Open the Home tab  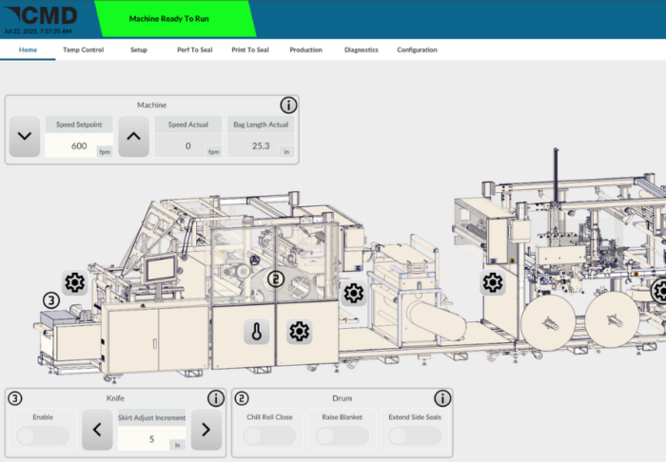[x=28, y=49]
